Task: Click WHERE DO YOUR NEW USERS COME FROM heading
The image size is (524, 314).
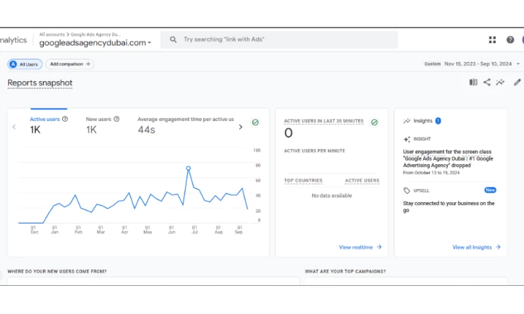Action: tap(57, 271)
